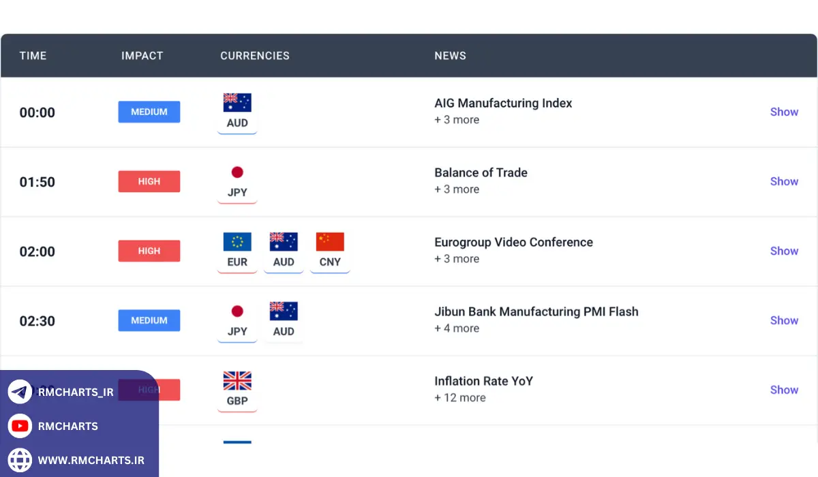Click the Japan flag in the 02:30 row
This screenshot has height=477, width=818.
(x=237, y=311)
